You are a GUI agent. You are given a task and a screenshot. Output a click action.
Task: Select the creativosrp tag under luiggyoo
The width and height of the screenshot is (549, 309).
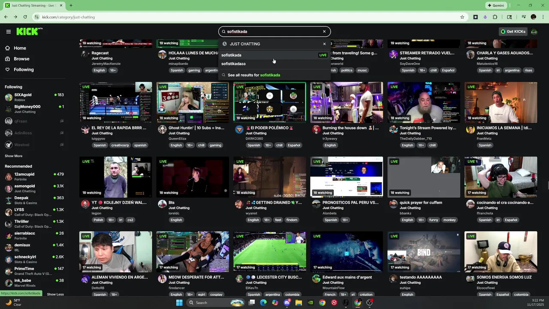click(x=120, y=145)
